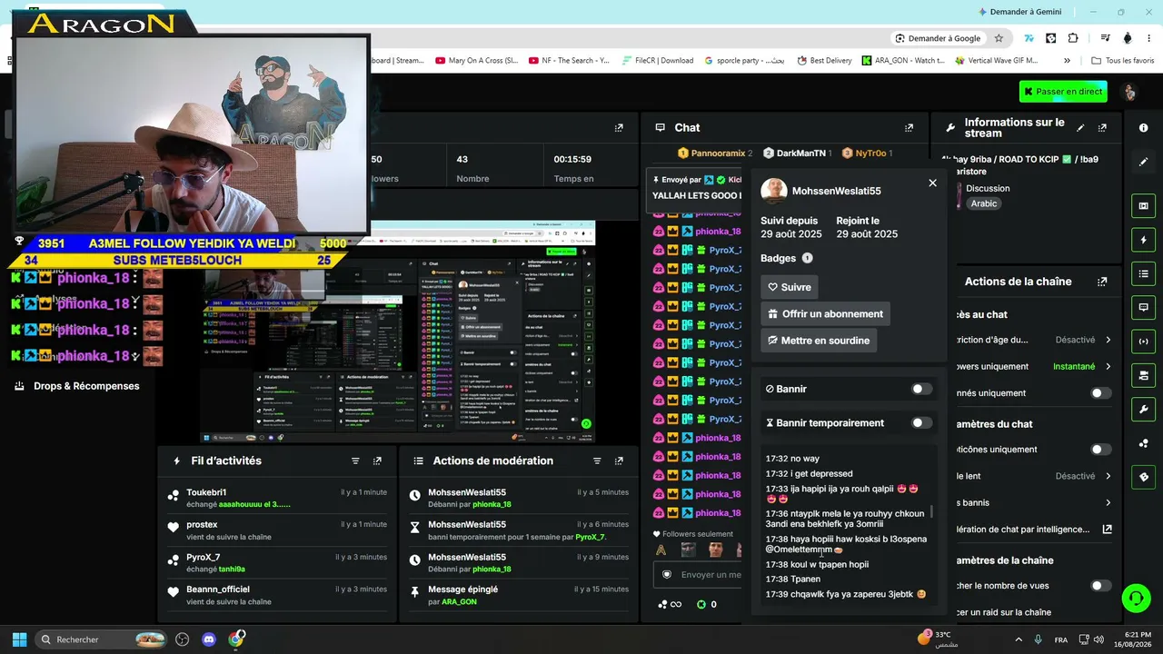1163x654 pixels.
Task: Open the sporcle party bookmark
Action: pos(744,61)
